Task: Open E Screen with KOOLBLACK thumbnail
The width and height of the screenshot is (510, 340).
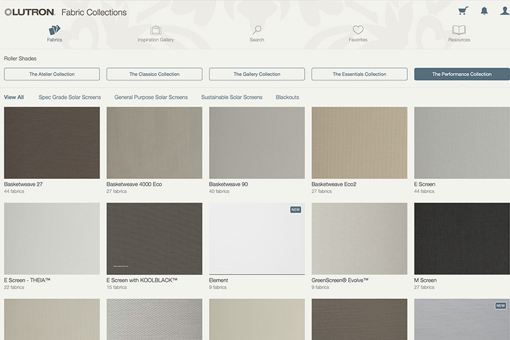Action: [x=154, y=239]
